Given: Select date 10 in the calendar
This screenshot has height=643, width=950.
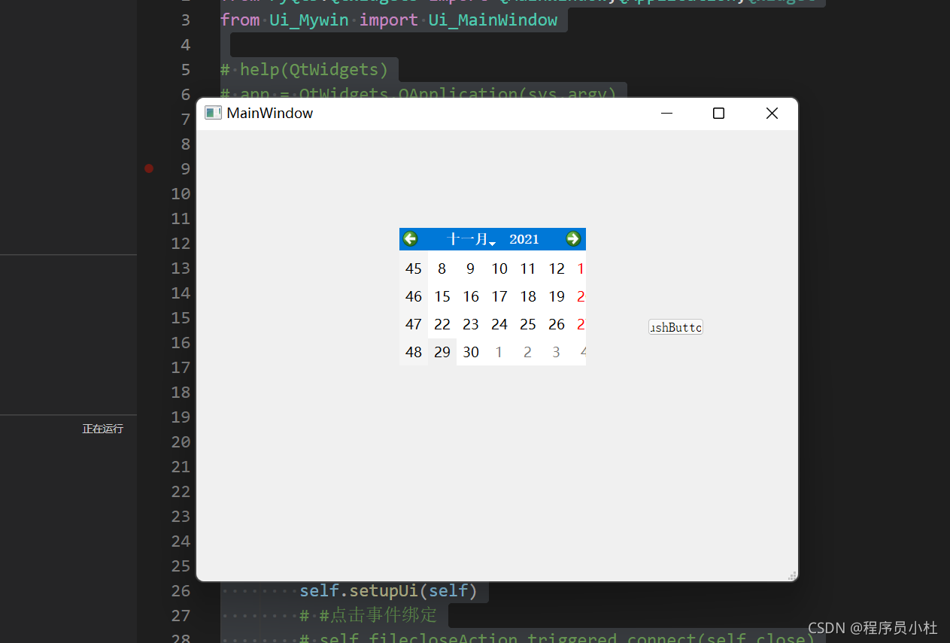Looking at the screenshot, I should [499, 268].
